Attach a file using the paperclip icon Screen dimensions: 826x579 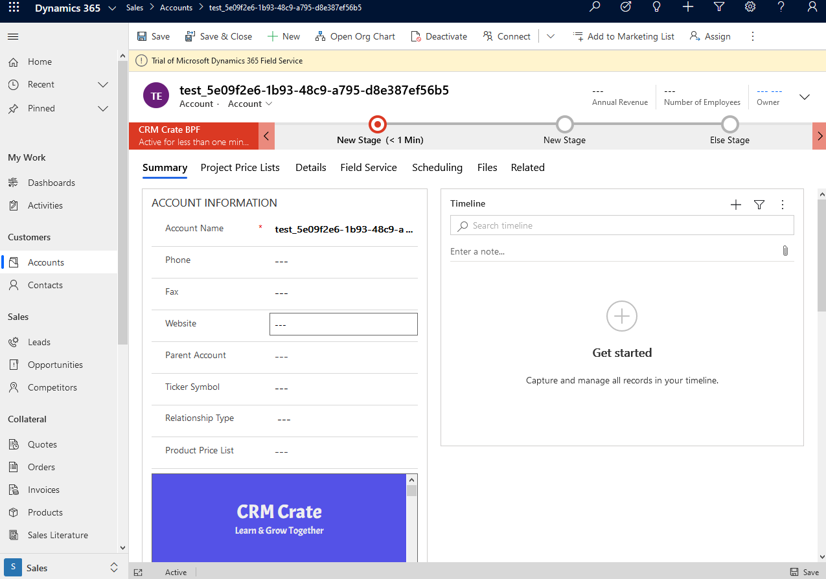[785, 251]
